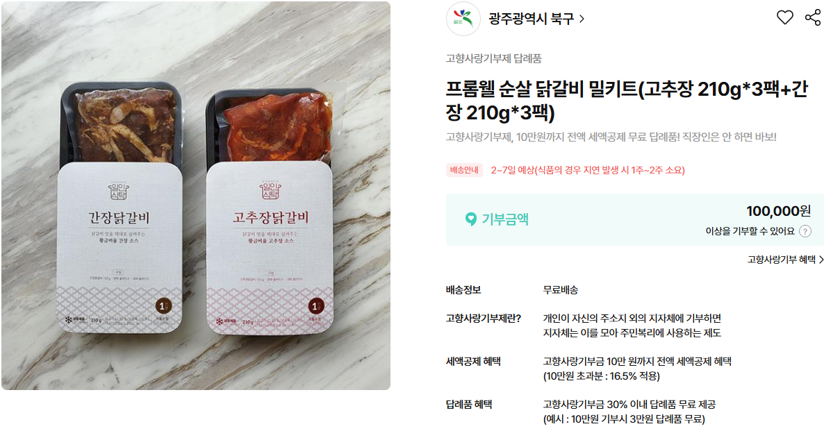
Task: Click the green 기부금액 location pin icon
Action: pos(471,219)
